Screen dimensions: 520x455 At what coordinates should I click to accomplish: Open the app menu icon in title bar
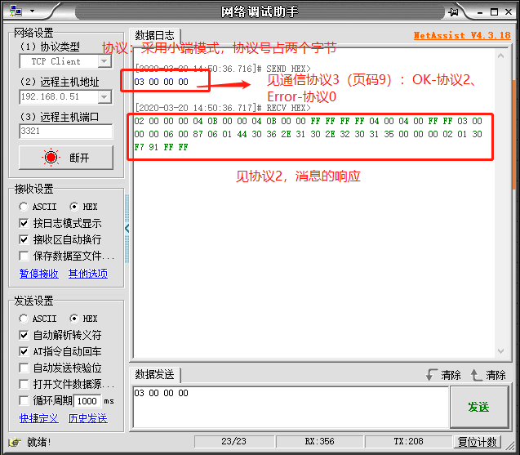[x=16, y=11]
